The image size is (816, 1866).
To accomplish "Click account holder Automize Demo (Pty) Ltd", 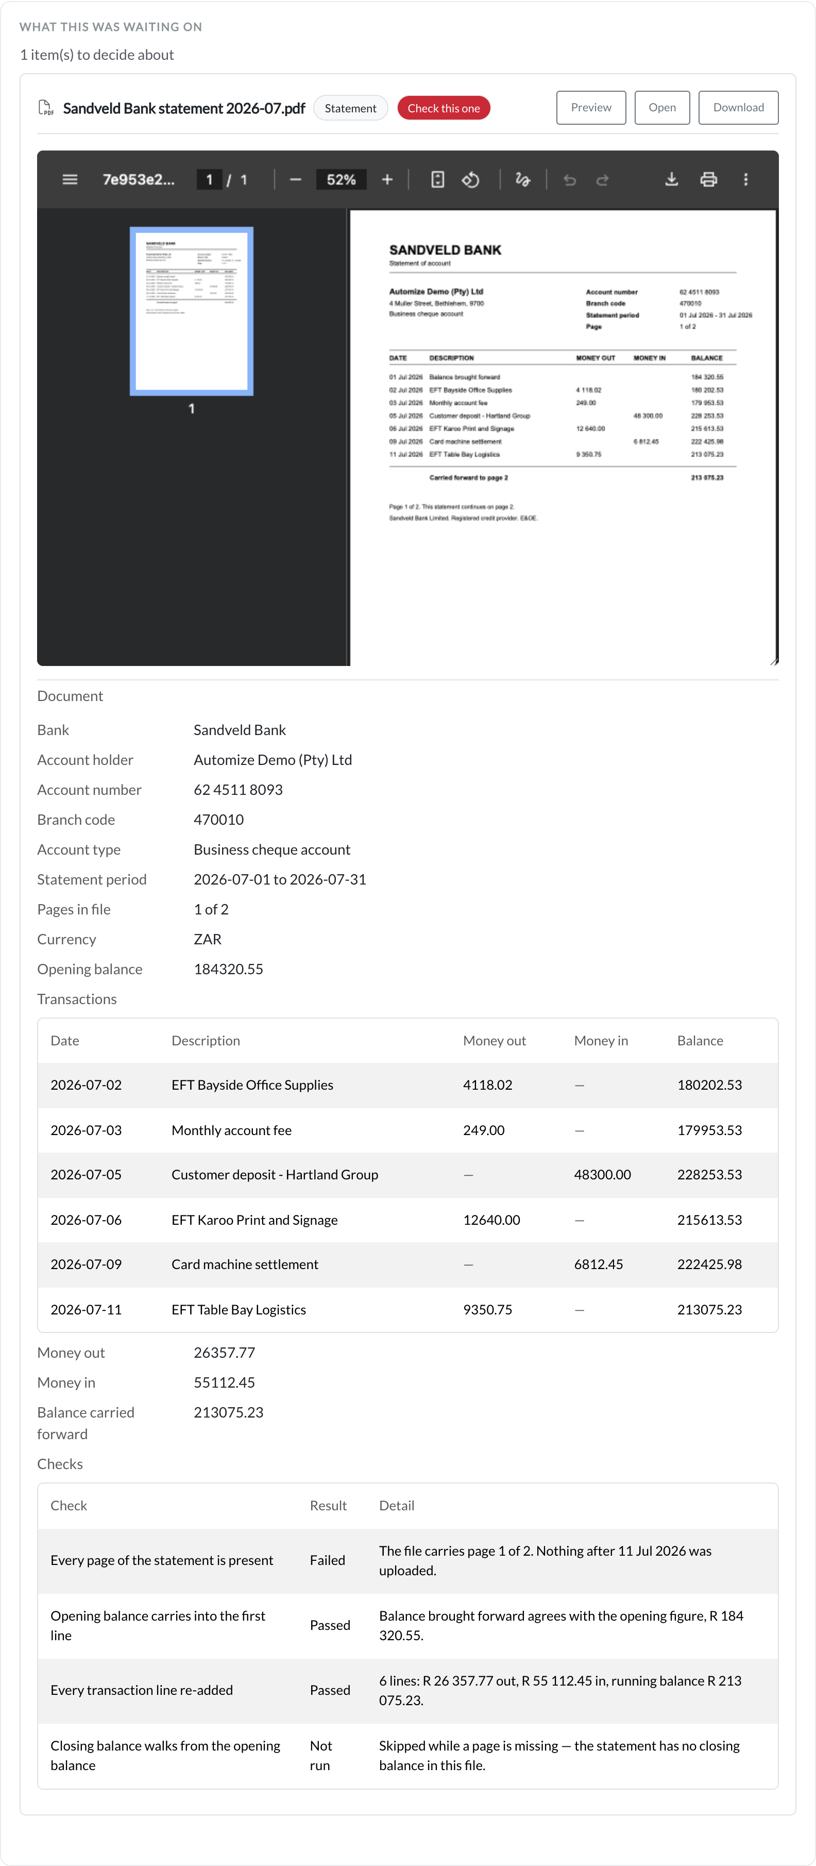I will 273,760.
